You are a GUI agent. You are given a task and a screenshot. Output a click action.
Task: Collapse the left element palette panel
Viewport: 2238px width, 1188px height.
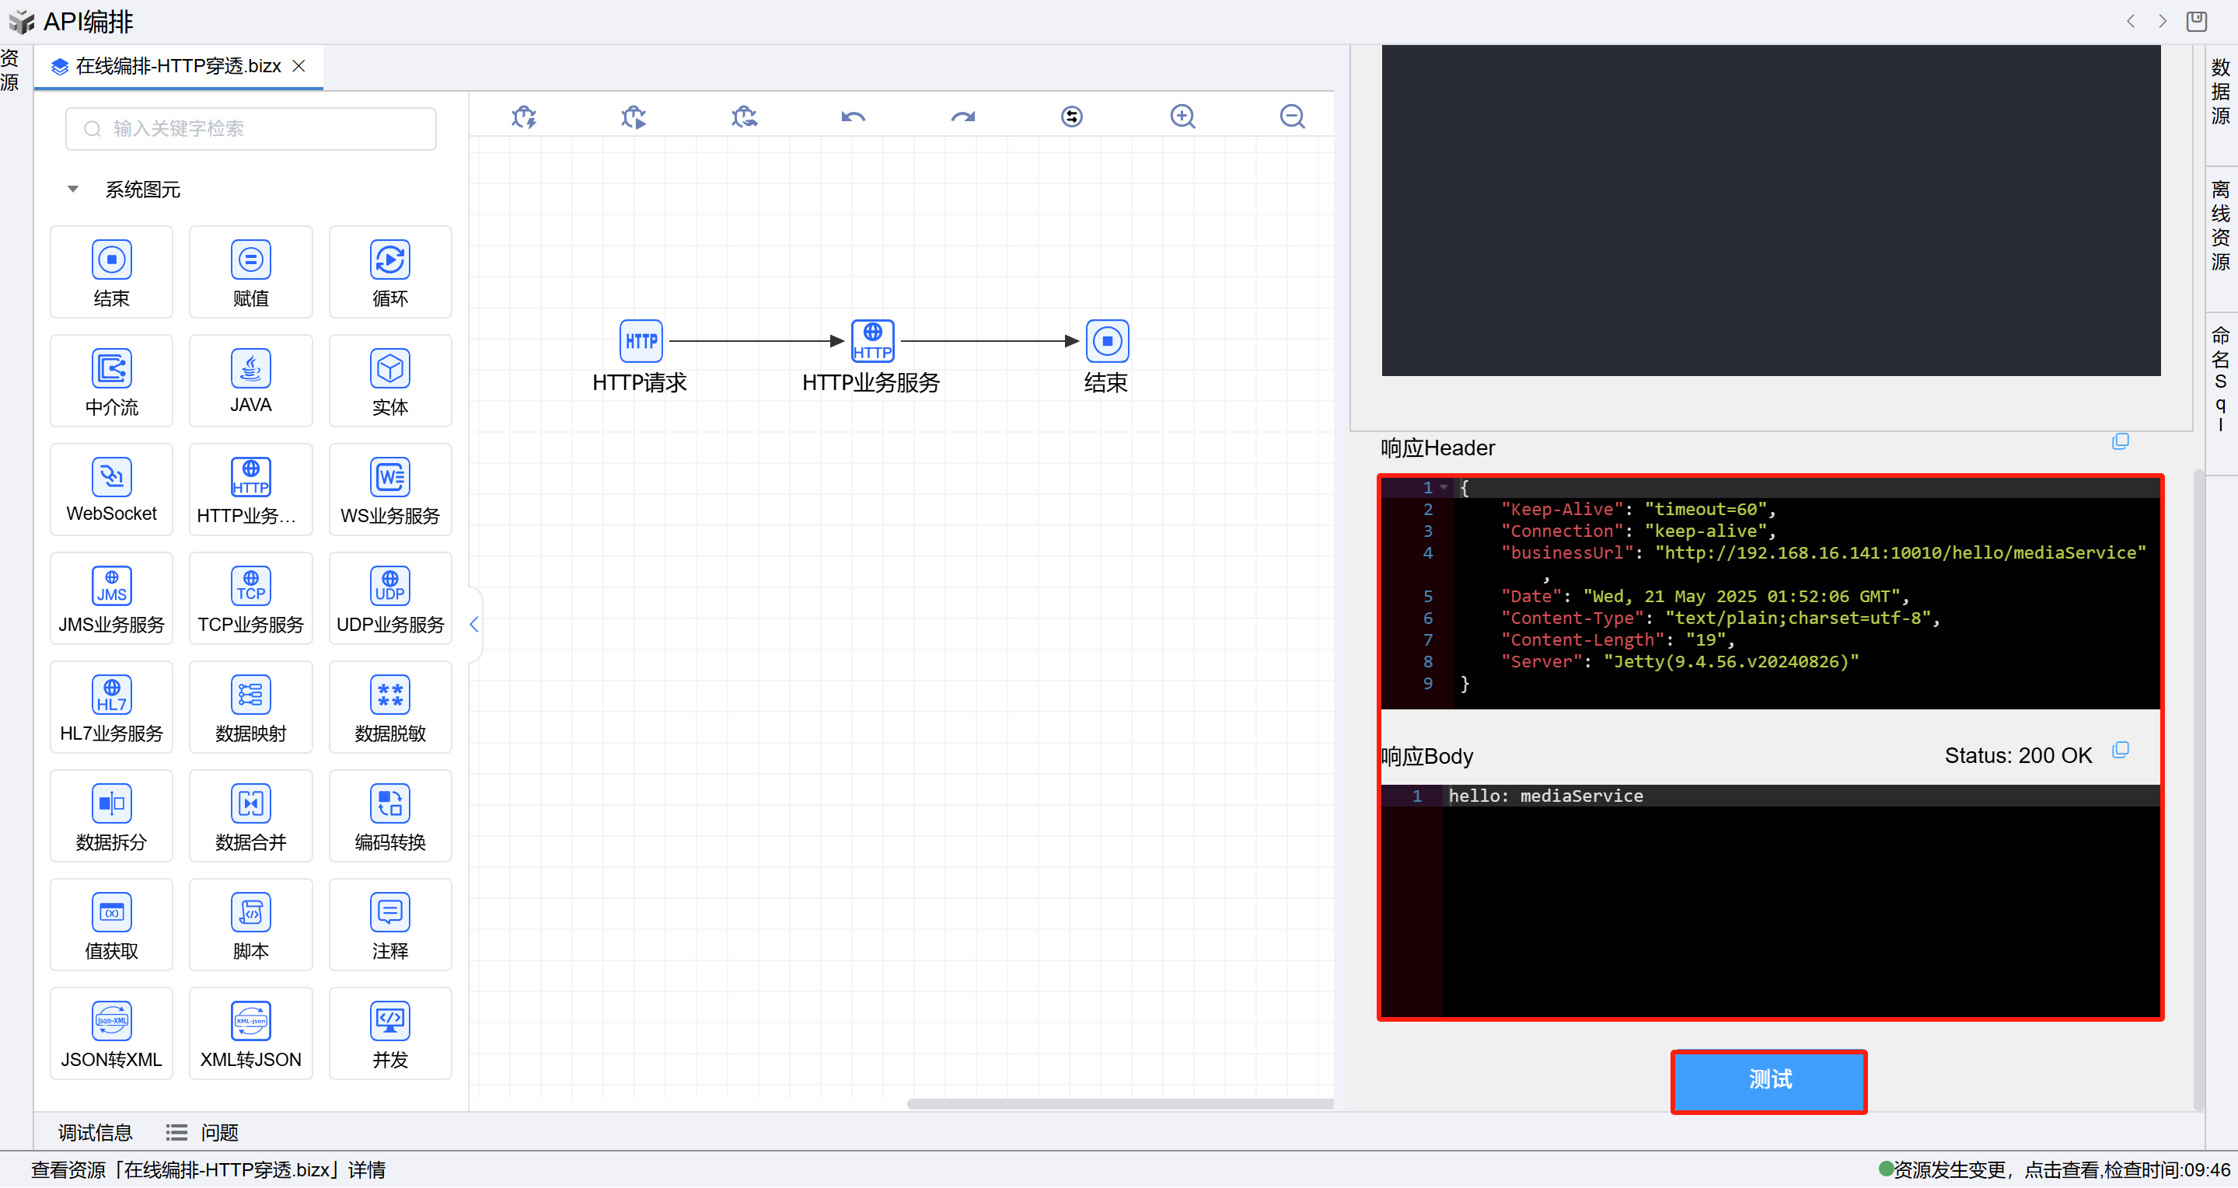point(473,625)
